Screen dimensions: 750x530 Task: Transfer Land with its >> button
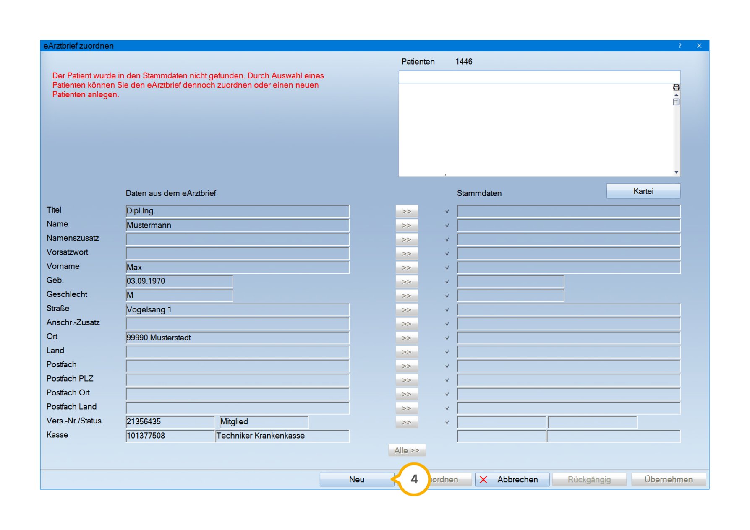coord(406,352)
